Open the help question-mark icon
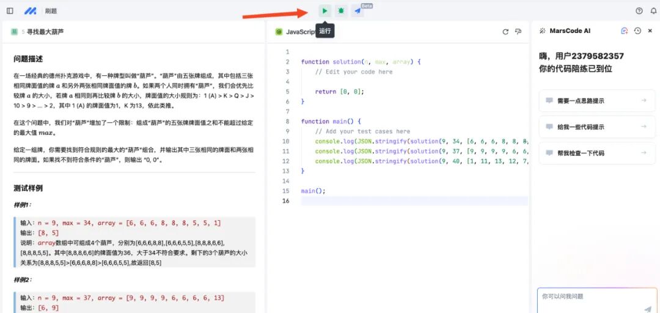Viewport: 660px width, 313px height. point(639,11)
